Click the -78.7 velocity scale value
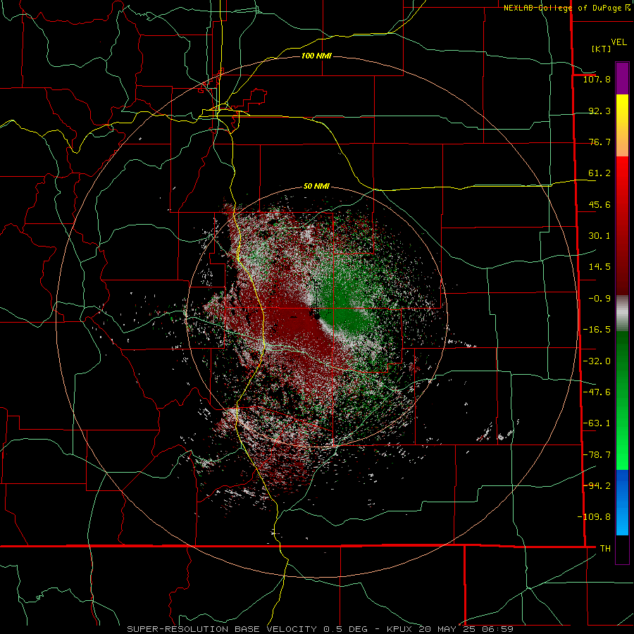Image resolution: width=634 pixels, height=634 pixels. click(x=597, y=455)
